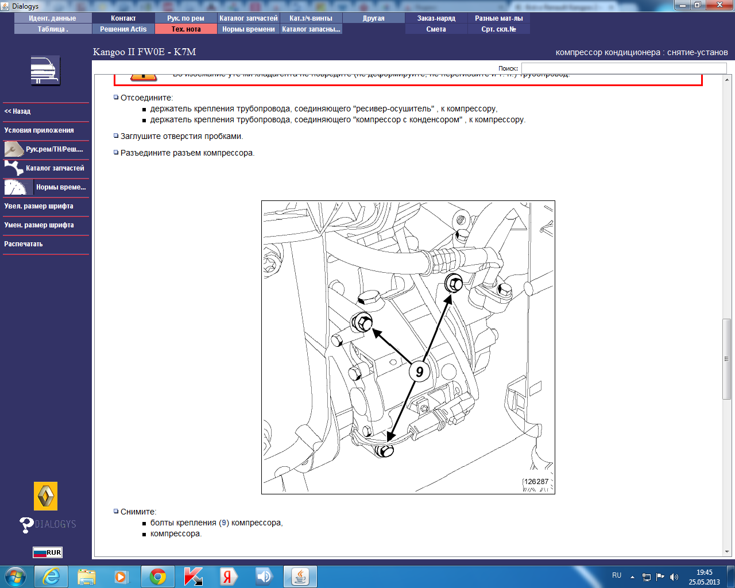The image size is (735, 588).
Task: Open the Dialogys help question mark icon
Action: pos(26,524)
